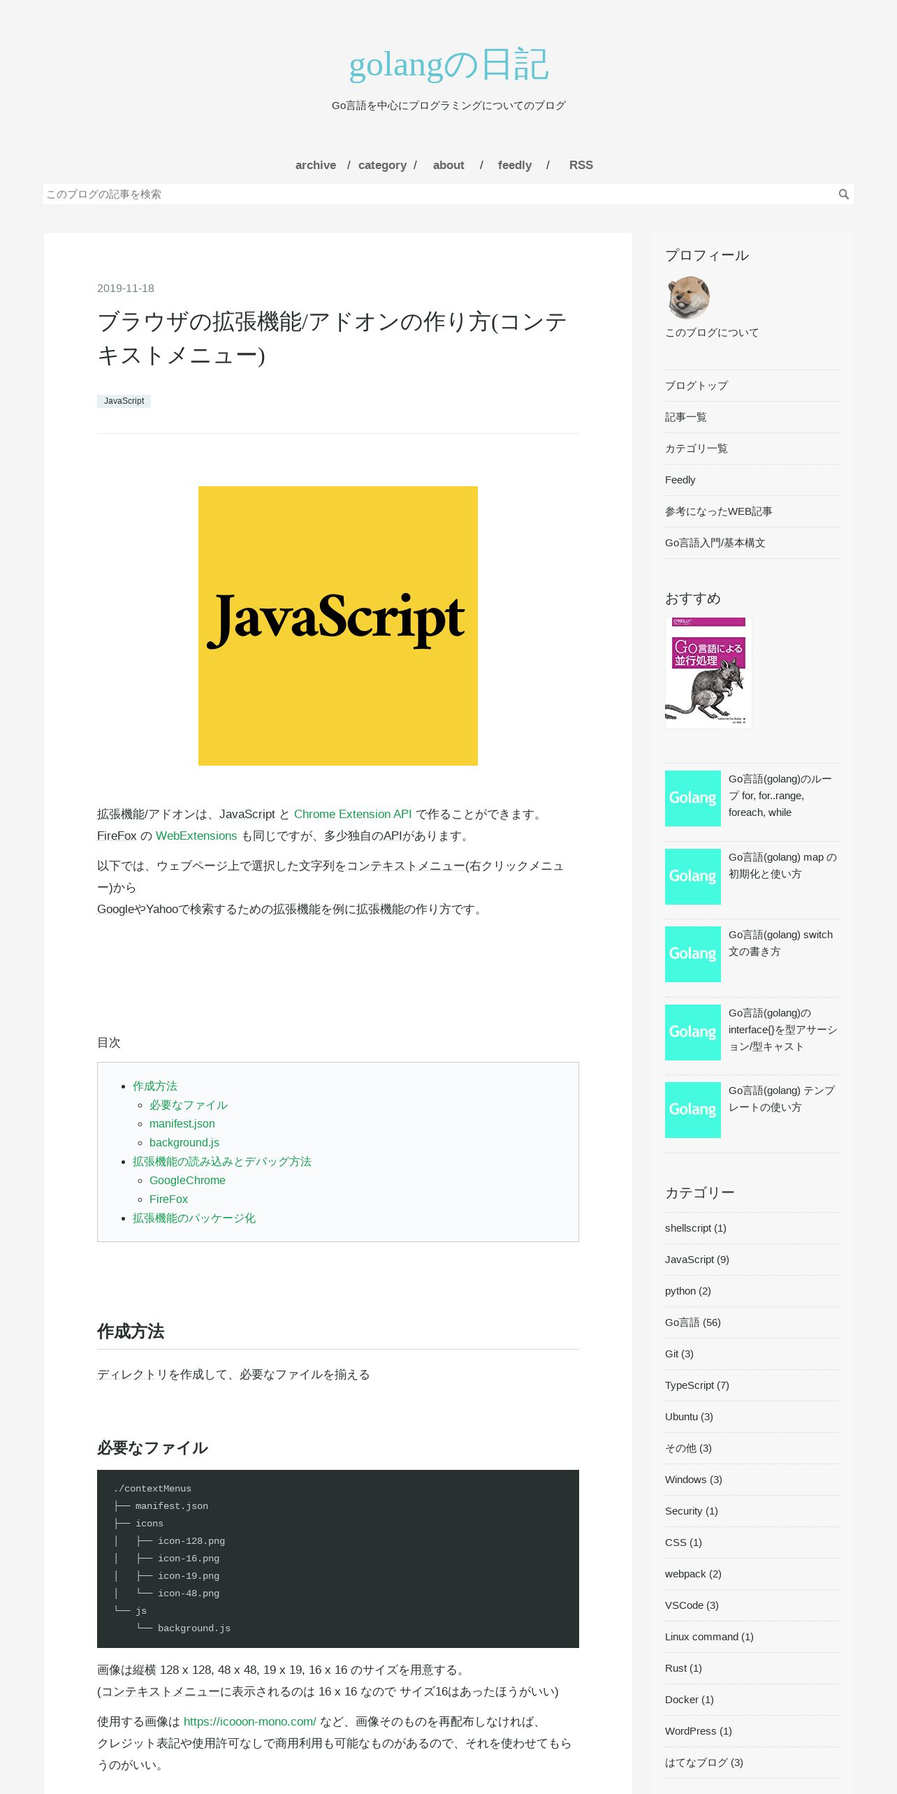The image size is (897, 1794).
Task: Follow the Chrome Extension API link
Action: 353,814
